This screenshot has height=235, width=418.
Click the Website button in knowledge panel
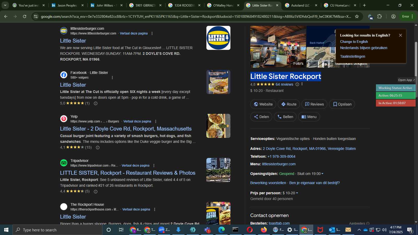263,104
